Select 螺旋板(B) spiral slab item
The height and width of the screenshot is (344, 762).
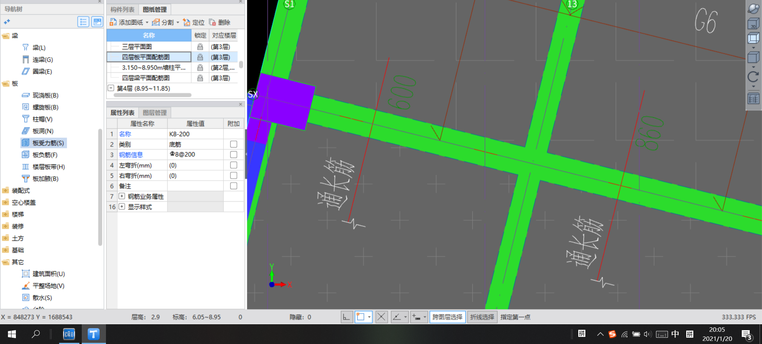click(x=40, y=107)
